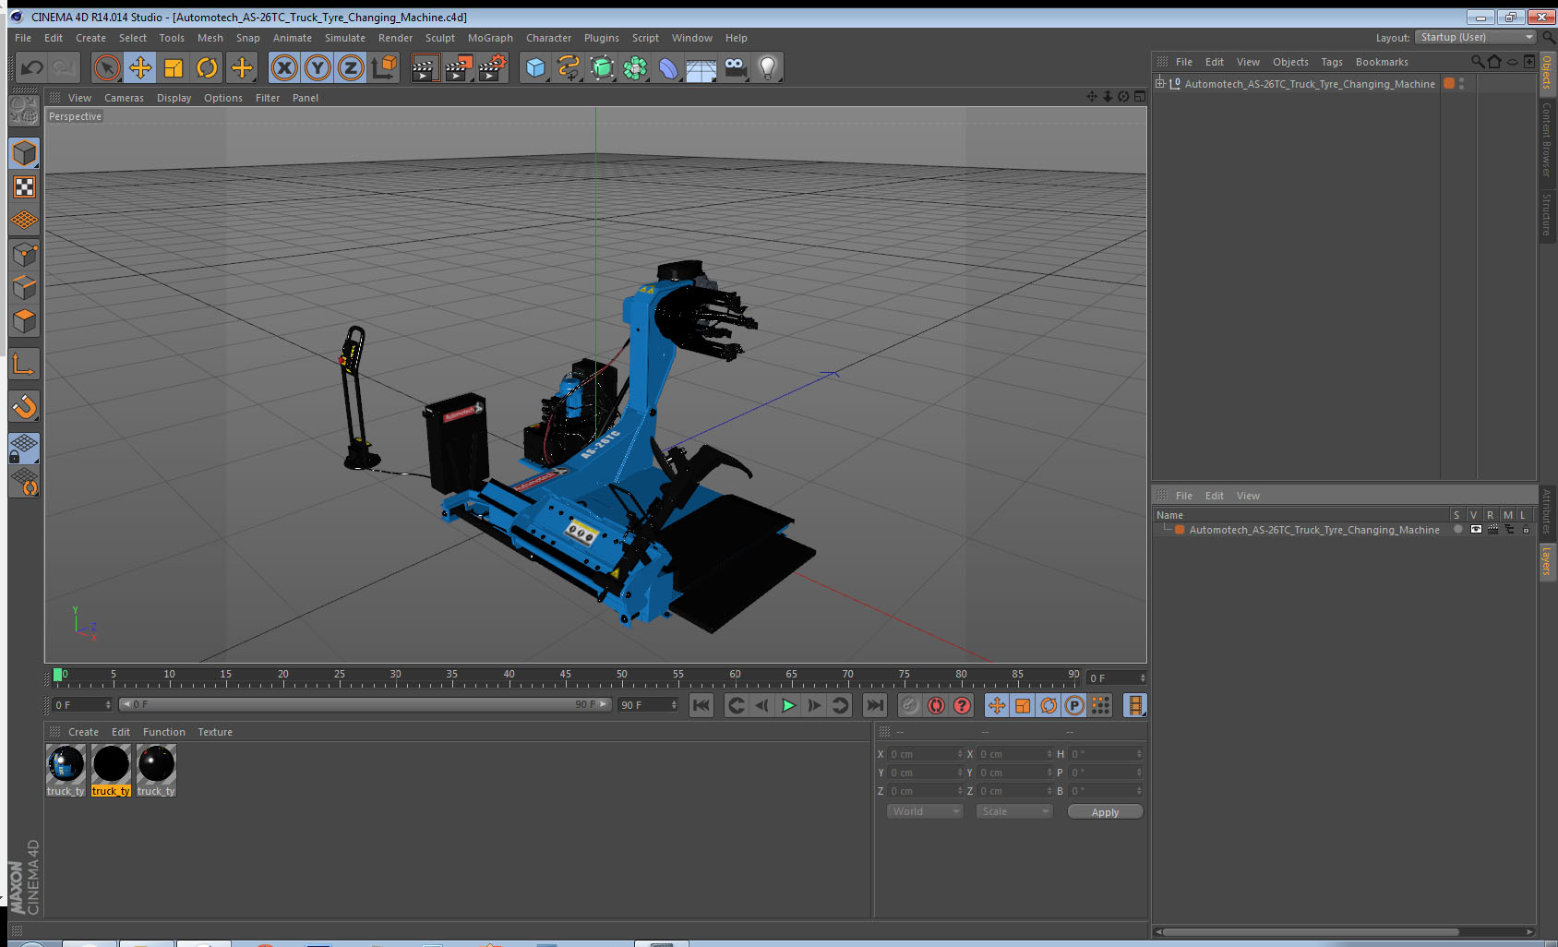Click the Apply button

click(1105, 811)
